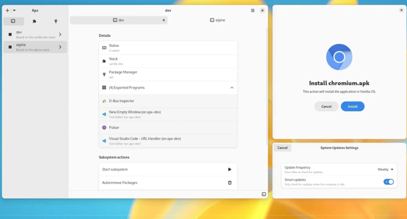Click the terminal icon at Apx bottom bar
407x219 pixels.
[264, 194]
